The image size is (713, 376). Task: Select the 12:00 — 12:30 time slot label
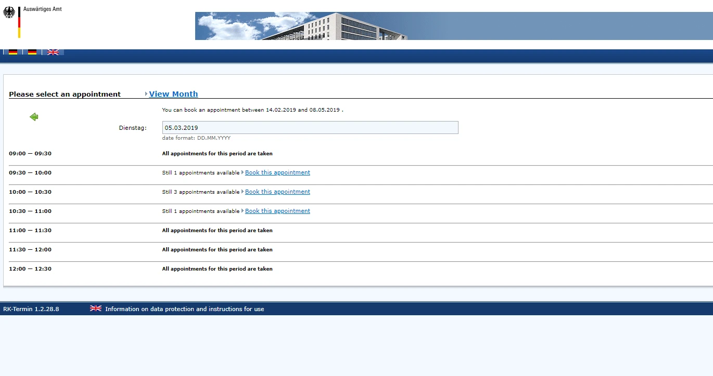click(x=30, y=269)
